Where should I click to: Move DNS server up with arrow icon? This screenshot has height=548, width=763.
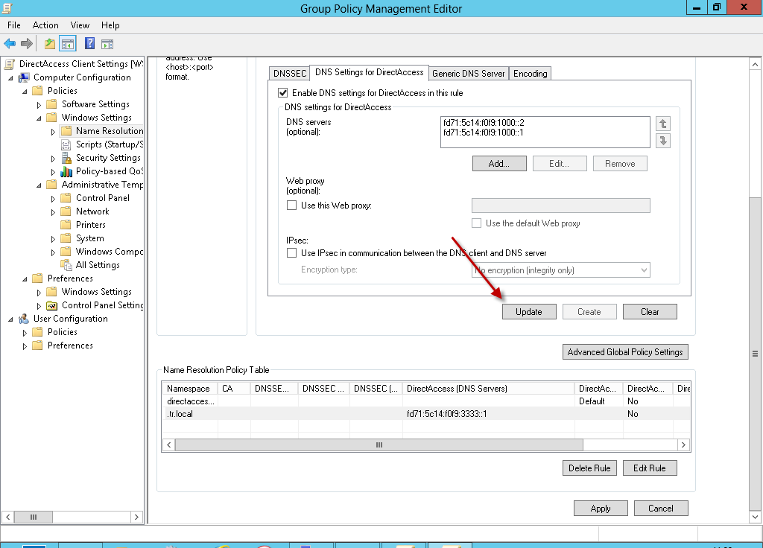tap(663, 124)
